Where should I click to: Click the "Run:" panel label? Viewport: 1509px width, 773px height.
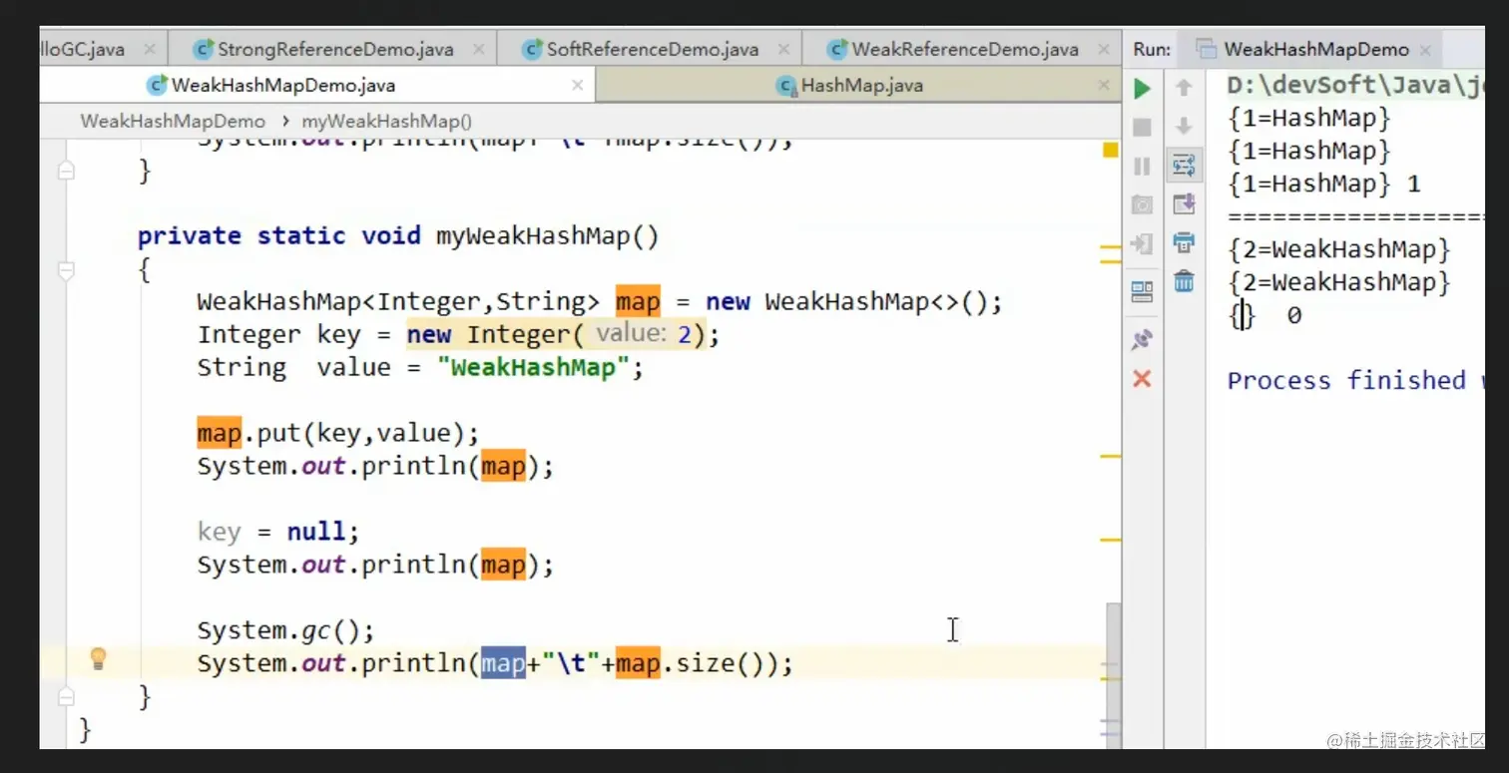(1152, 49)
